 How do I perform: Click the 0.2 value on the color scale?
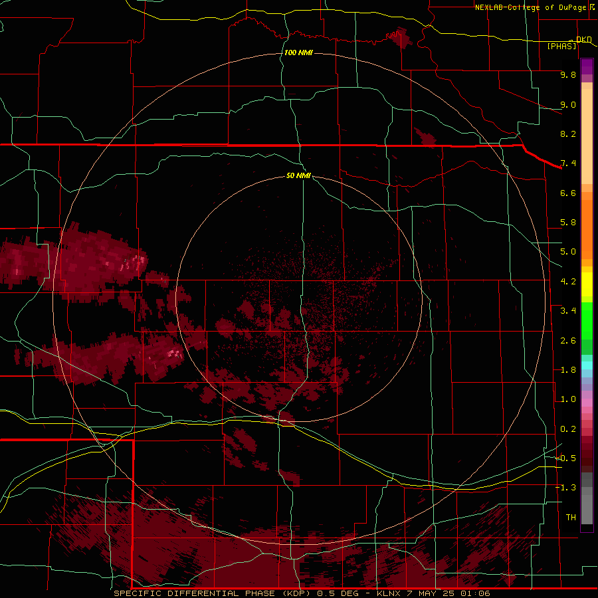(x=568, y=429)
